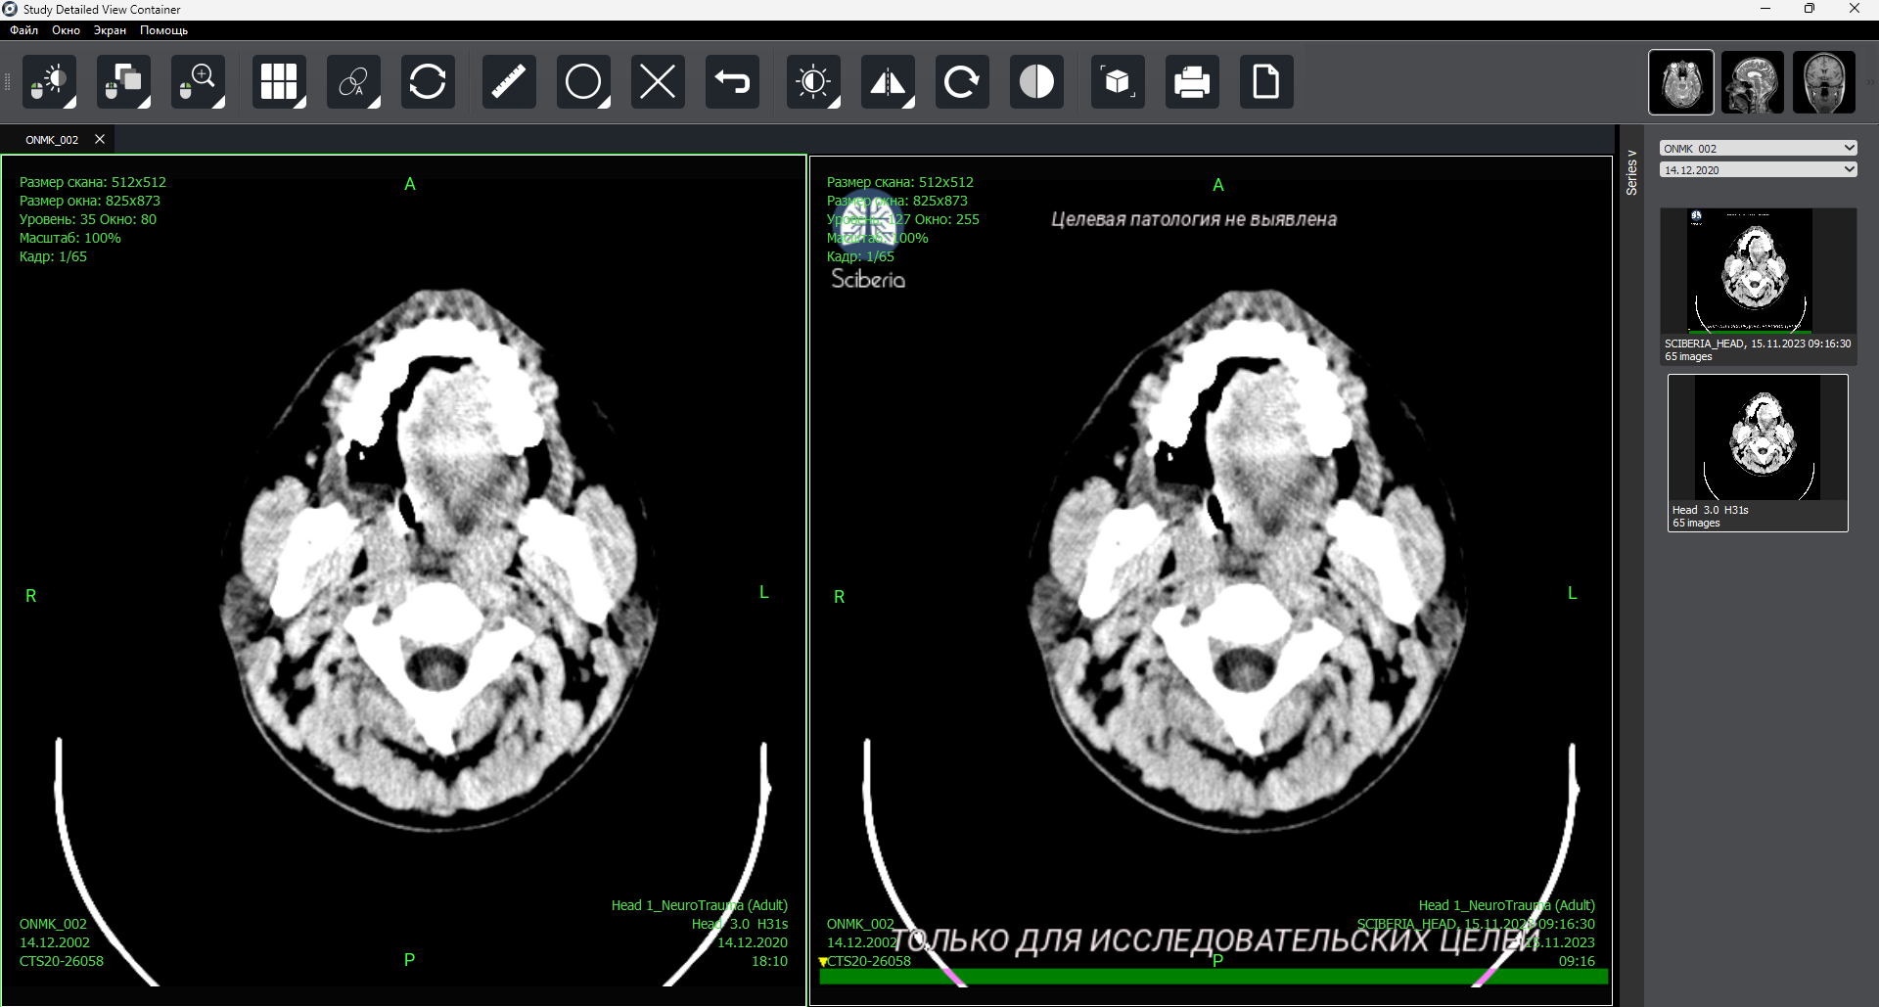Click 'Масштаб: 100%' in left viewport
1879x1007 pixels.
click(x=70, y=238)
